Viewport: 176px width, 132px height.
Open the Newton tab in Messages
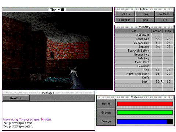[x=16, y=98]
